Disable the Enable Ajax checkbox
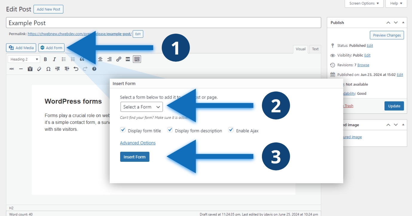The width and height of the screenshot is (412, 216). [x=231, y=130]
